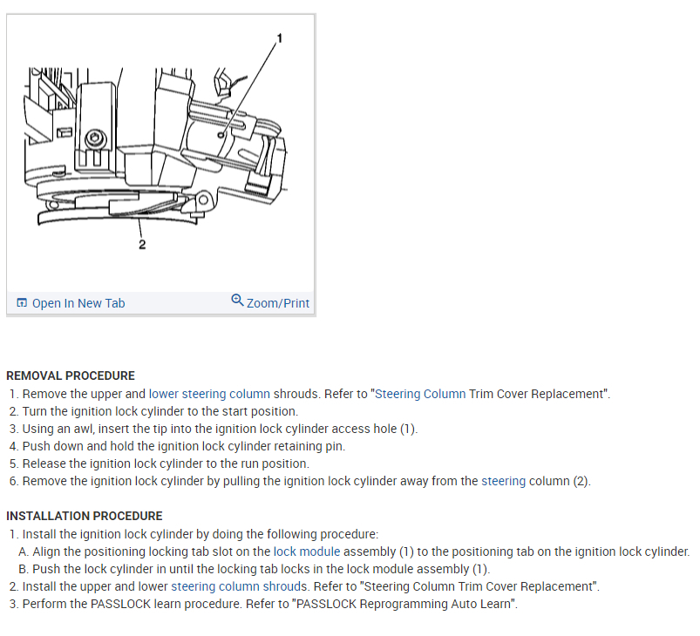Click the Open In New Tab icon
700x636 pixels.
pyautogui.click(x=22, y=302)
